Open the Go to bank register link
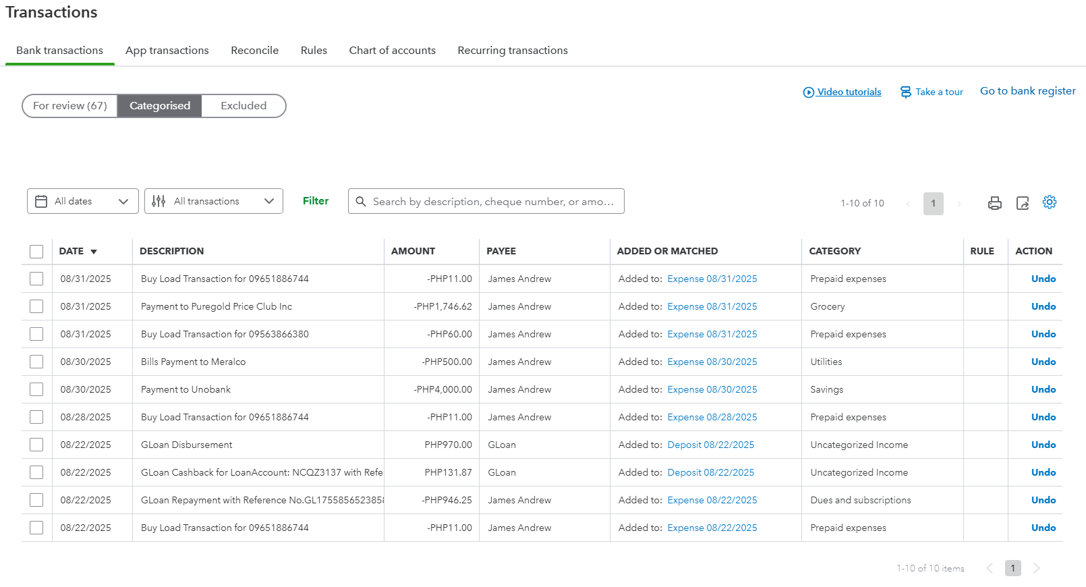The height and width of the screenshot is (587, 1086). point(1027,91)
